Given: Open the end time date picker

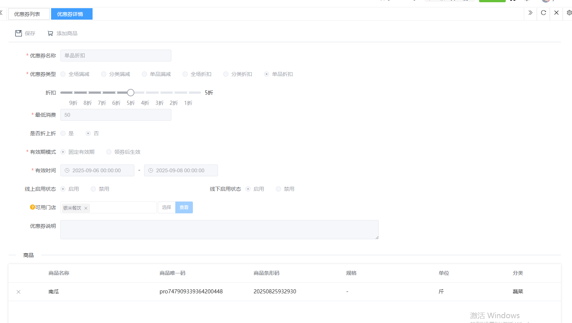Looking at the screenshot, I should point(181,170).
